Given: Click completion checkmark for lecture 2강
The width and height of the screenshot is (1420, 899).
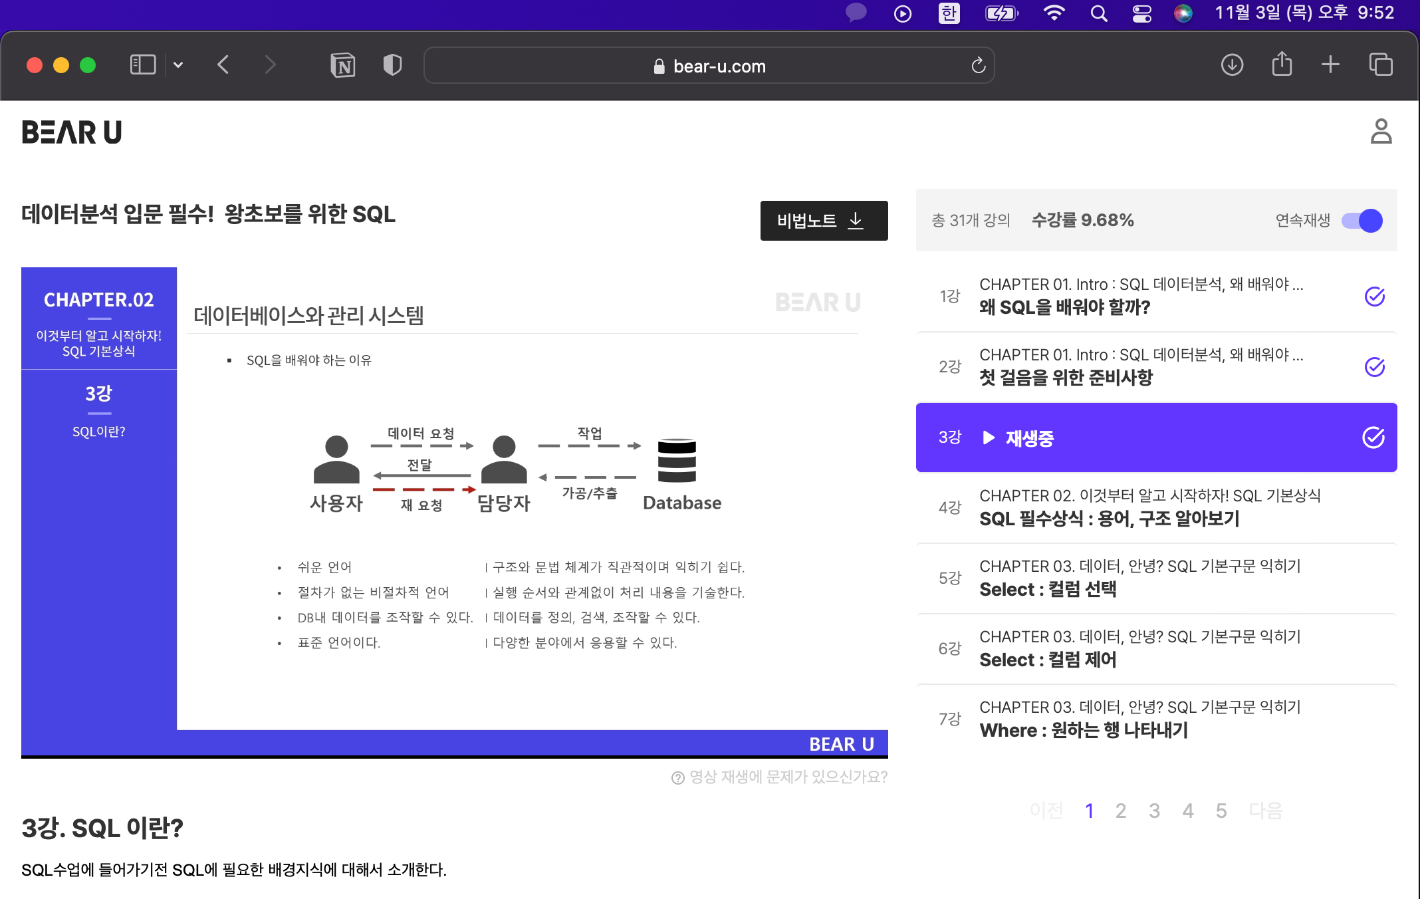Looking at the screenshot, I should pyautogui.click(x=1374, y=367).
